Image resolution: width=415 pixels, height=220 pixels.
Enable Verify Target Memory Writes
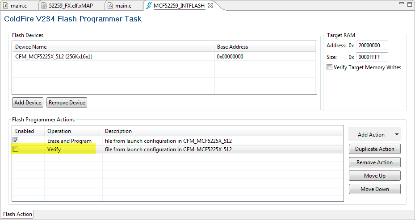[x=330, y=67]
